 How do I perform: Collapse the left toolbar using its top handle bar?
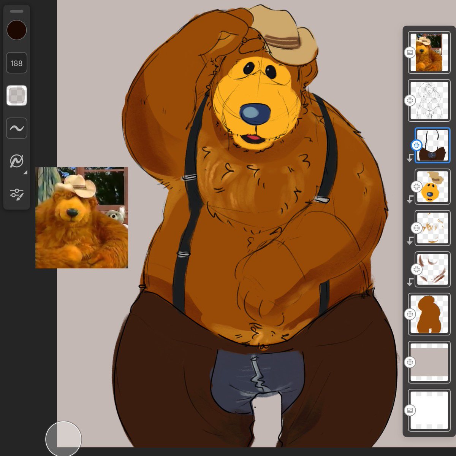click(x=16, y=11)
